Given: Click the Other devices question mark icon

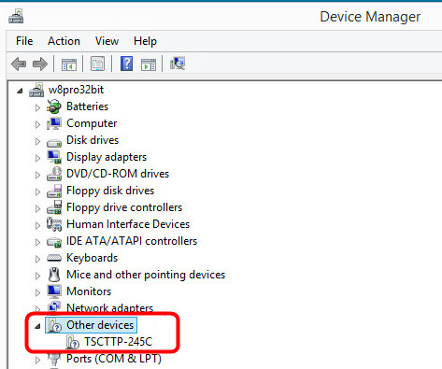Looking at the screenshot, I should (54, 325).
